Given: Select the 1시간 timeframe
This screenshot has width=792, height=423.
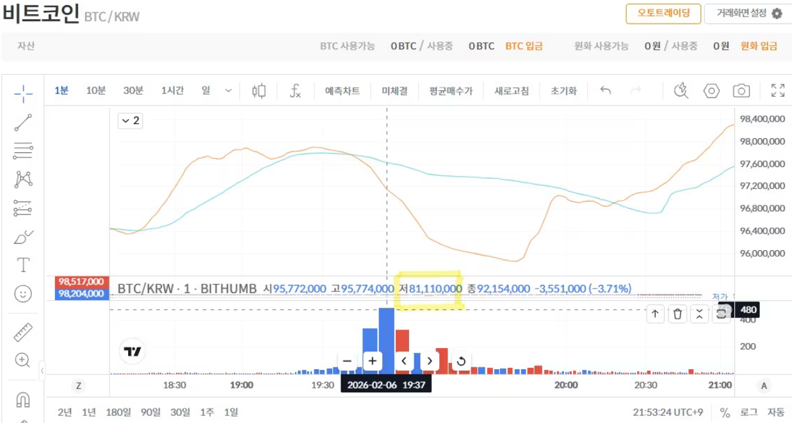Looking at the screenshot, I should (x=172, y=91).
